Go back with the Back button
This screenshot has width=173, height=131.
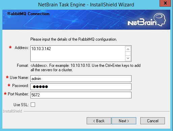99,121
